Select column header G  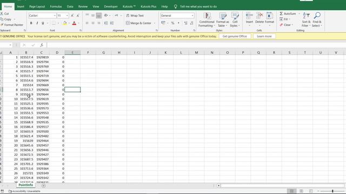[103, 53]
